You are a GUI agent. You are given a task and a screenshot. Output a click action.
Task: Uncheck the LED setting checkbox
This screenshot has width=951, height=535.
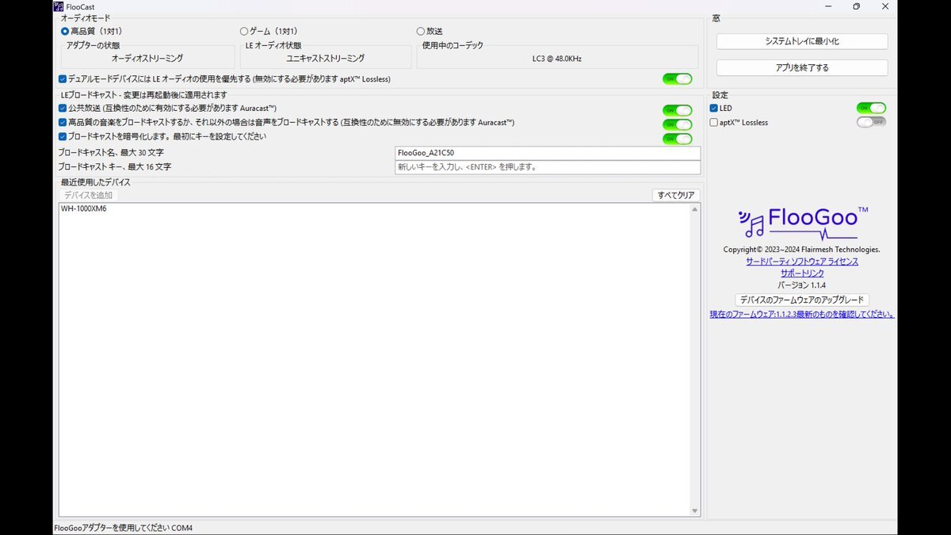[714, 108]
